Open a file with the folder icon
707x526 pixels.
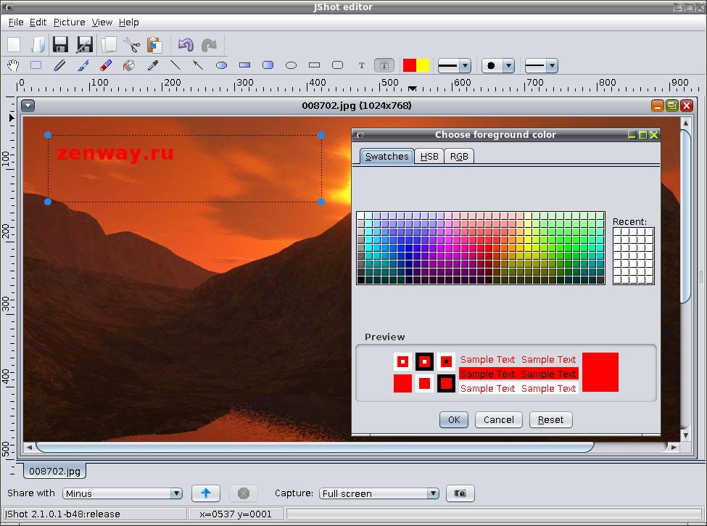coord(38,45)
